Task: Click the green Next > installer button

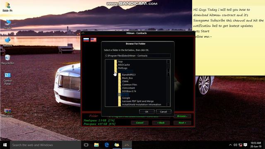Action: (182, 123)
